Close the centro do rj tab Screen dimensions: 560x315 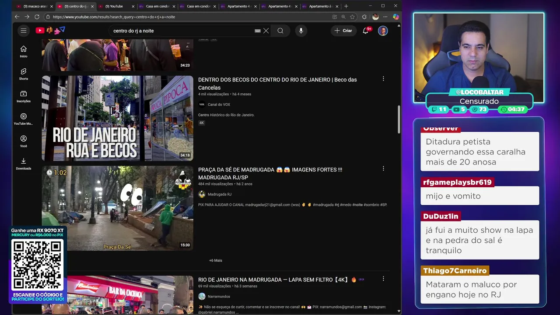click(92, 6)
